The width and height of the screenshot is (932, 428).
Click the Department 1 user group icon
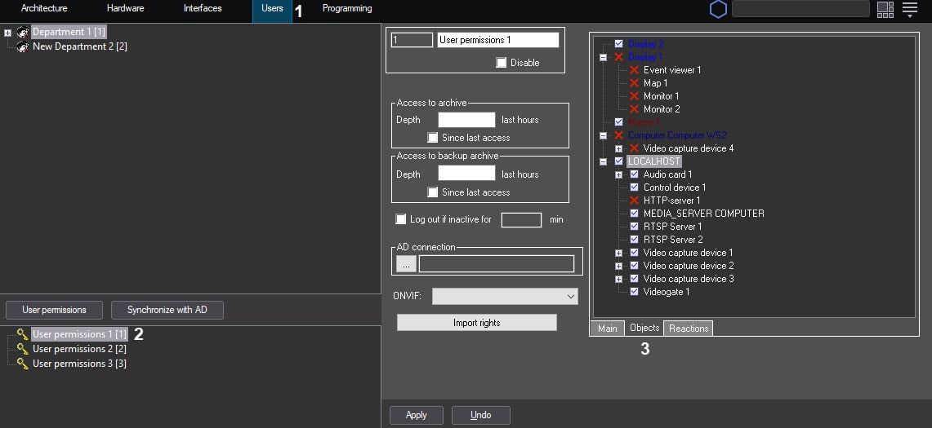click(23, 32)
